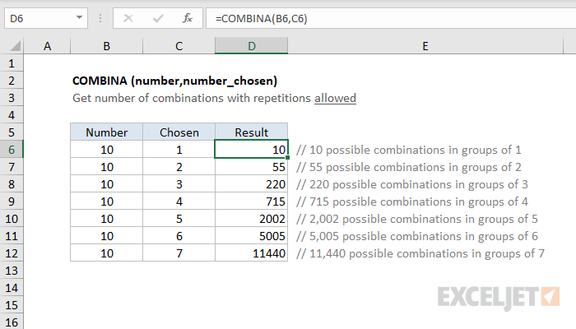Open Insert Function fx dialog
576x329 pixels.
point(188,17)
